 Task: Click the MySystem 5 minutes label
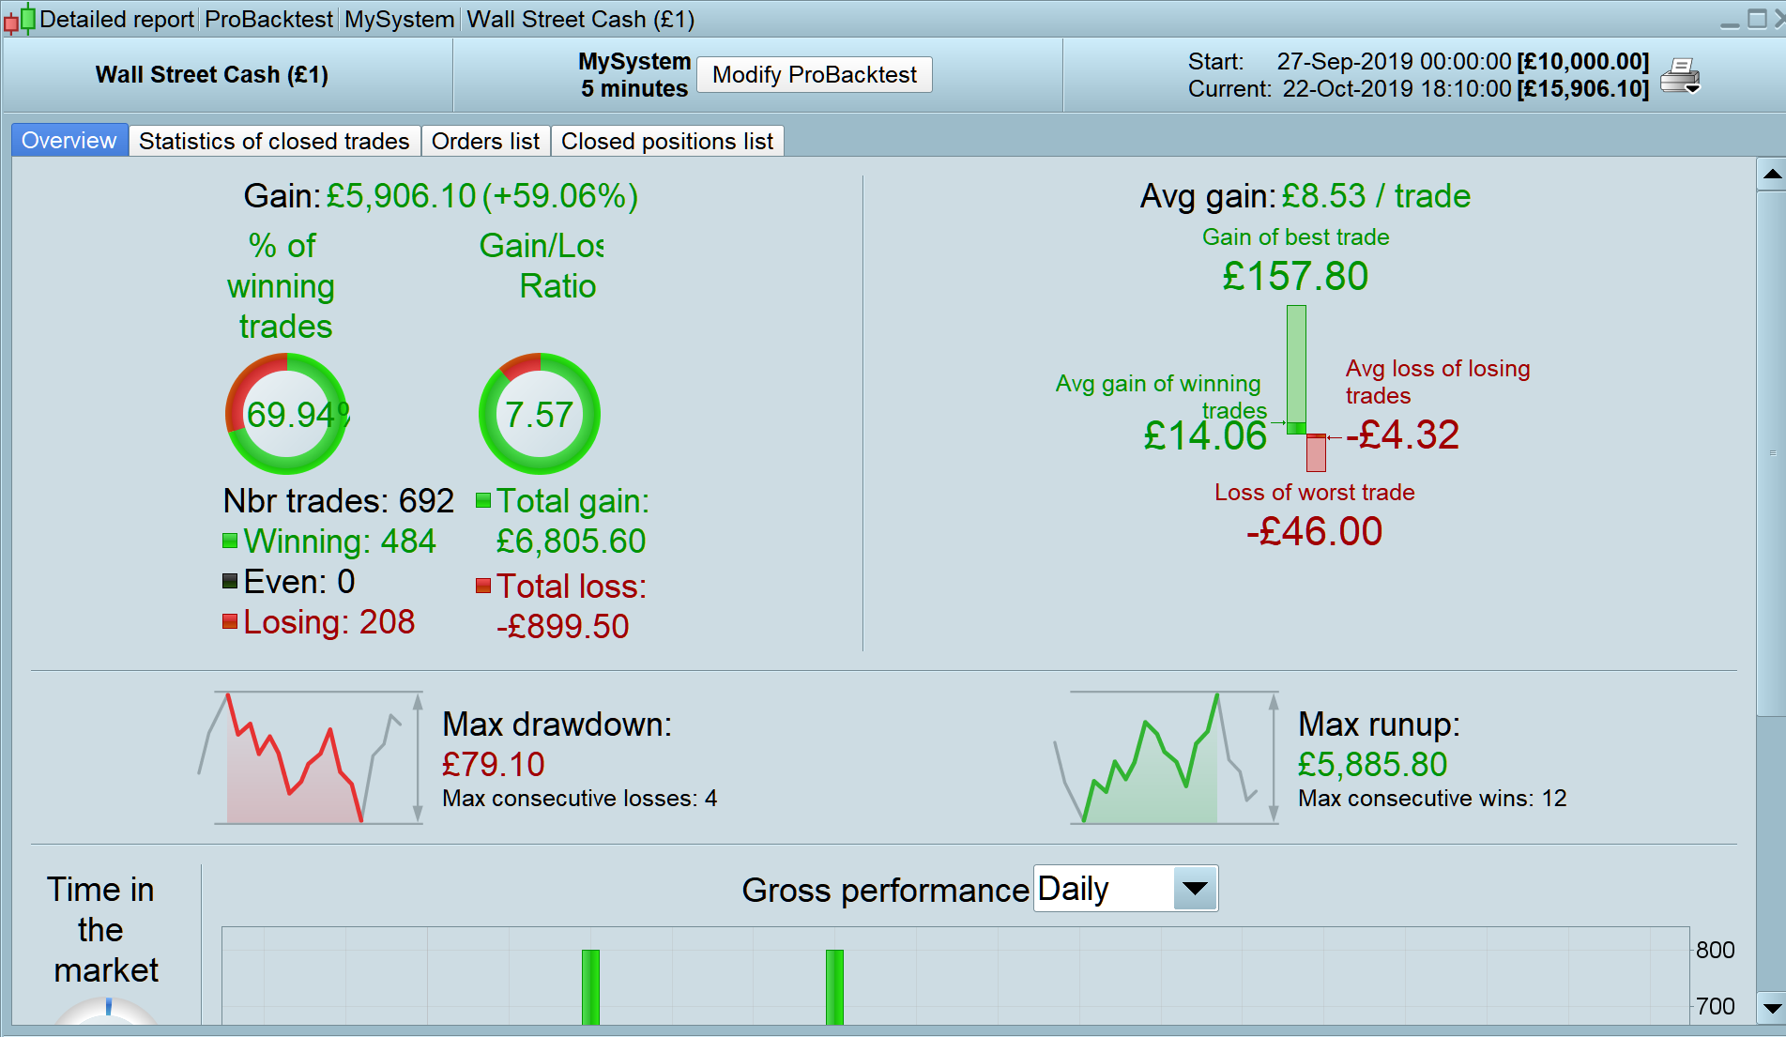tap(634, 75)
